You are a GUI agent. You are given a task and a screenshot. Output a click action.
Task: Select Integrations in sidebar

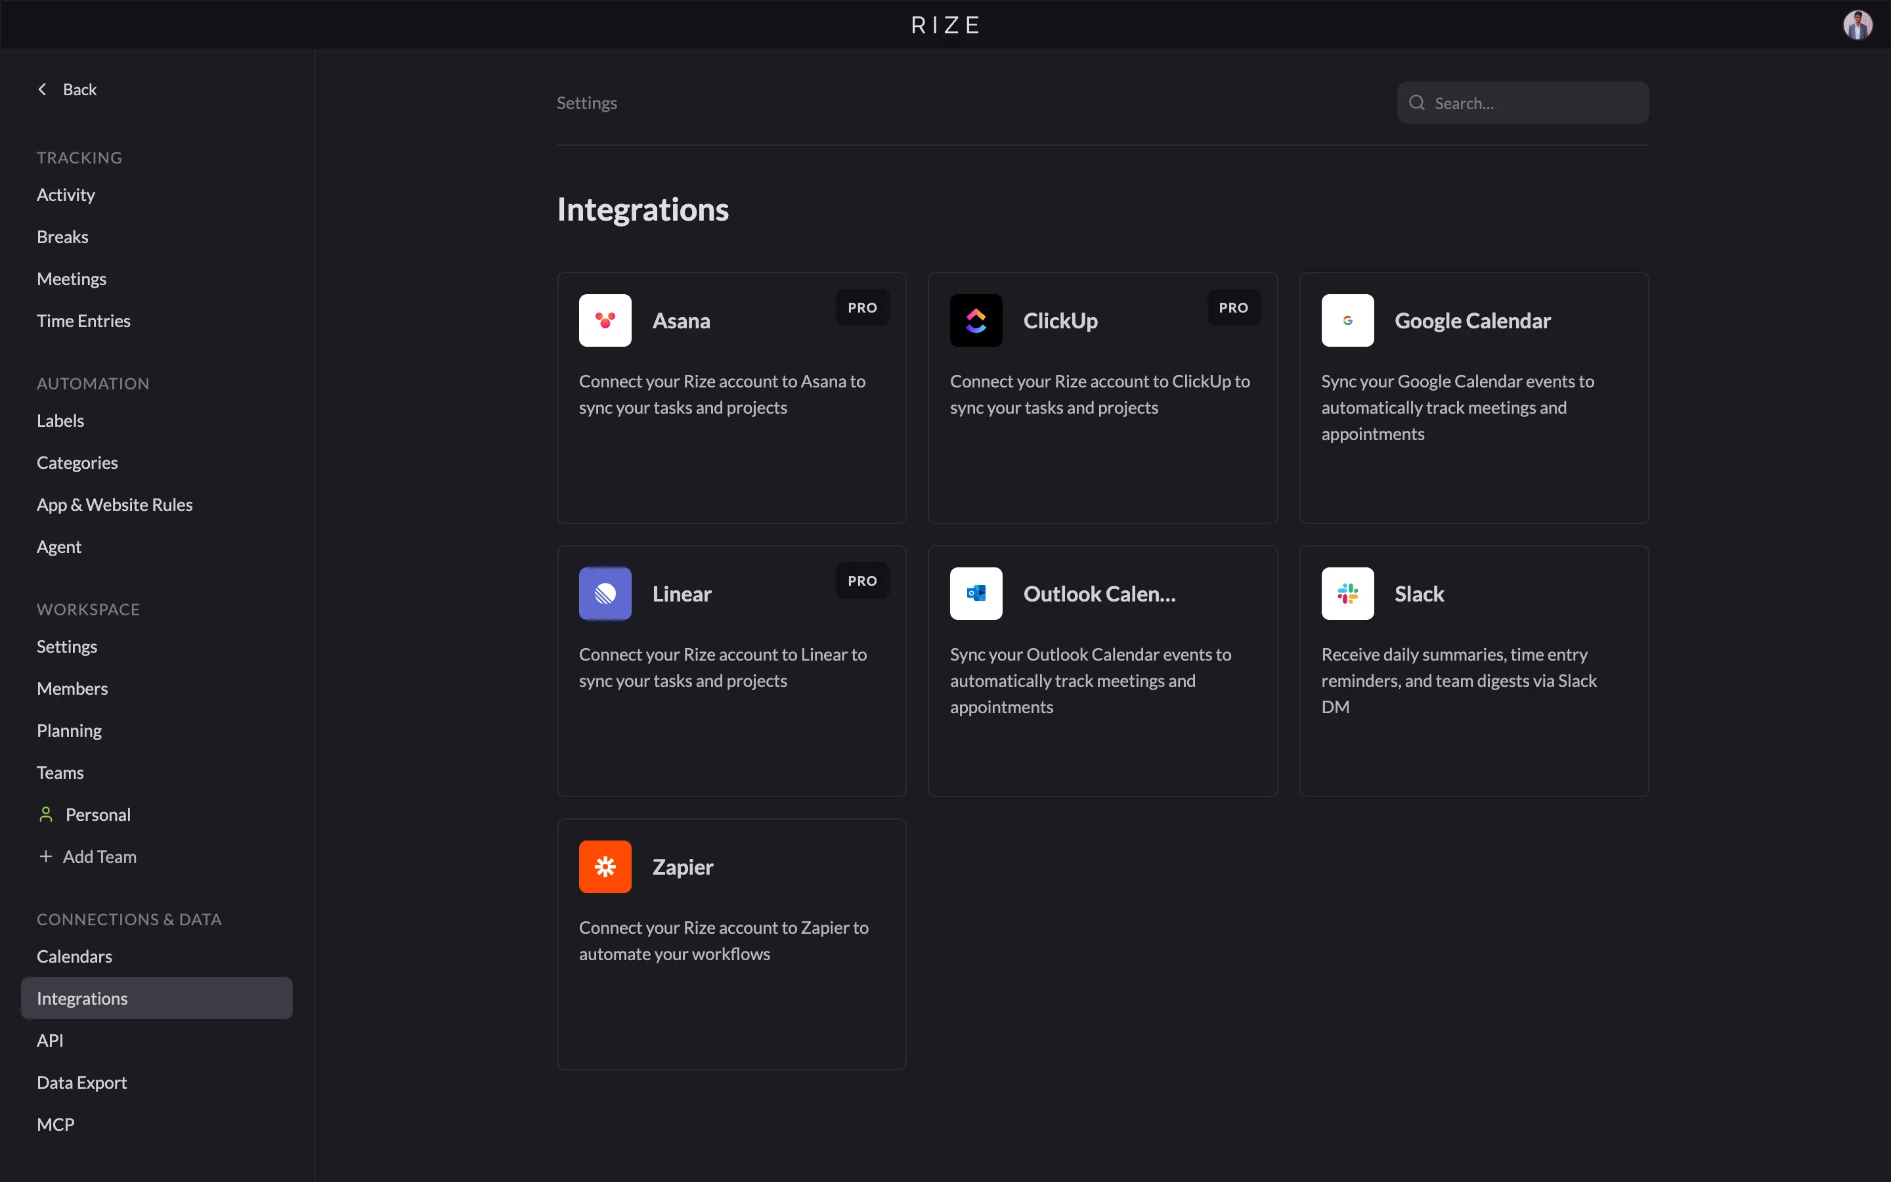point(156,998)
